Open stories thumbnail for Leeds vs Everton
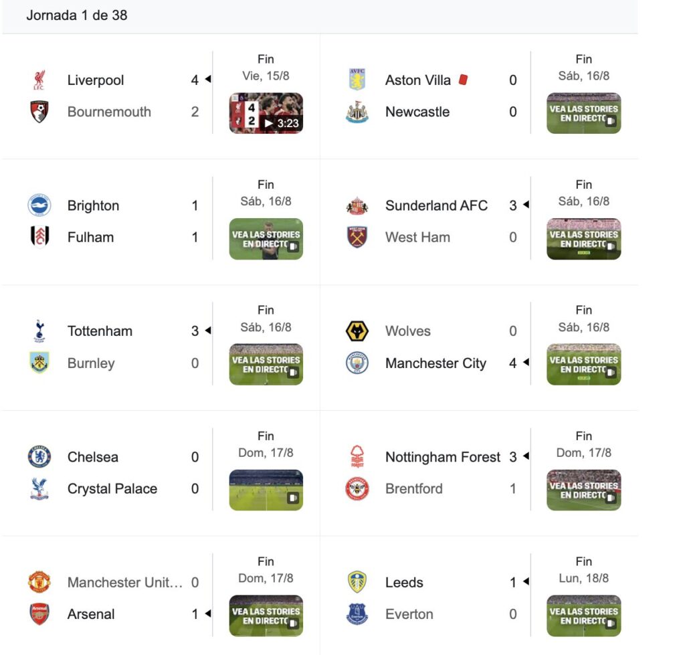Viewport: 685px width, 655px height. tap(583, 616)
